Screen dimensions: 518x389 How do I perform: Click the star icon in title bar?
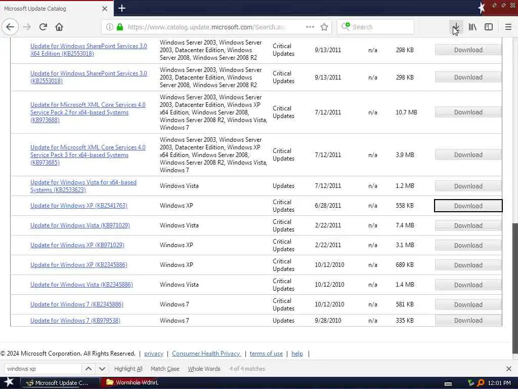pos(482,8)
